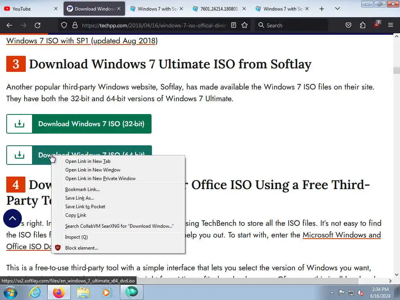Select Save Link As... entry

tap(118, 198)
